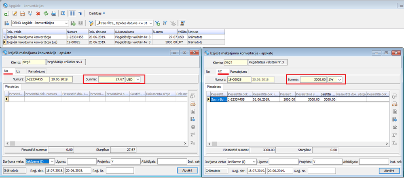Open Pamatojums tab in right window

click(239, 72)
